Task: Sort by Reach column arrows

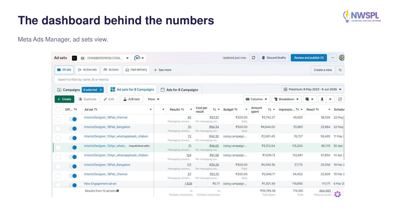Action: [317, 110]
